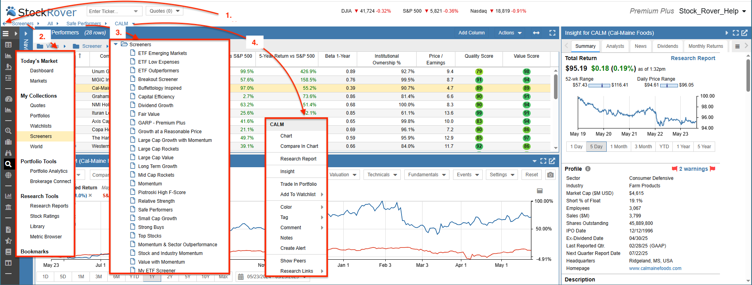Select the 5 Year range in Insight

tap(704, 147)
